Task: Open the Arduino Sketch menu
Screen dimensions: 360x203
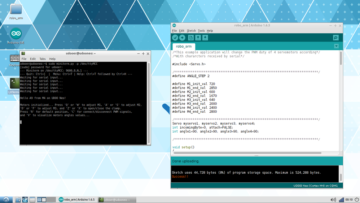Action: (191, 31)
